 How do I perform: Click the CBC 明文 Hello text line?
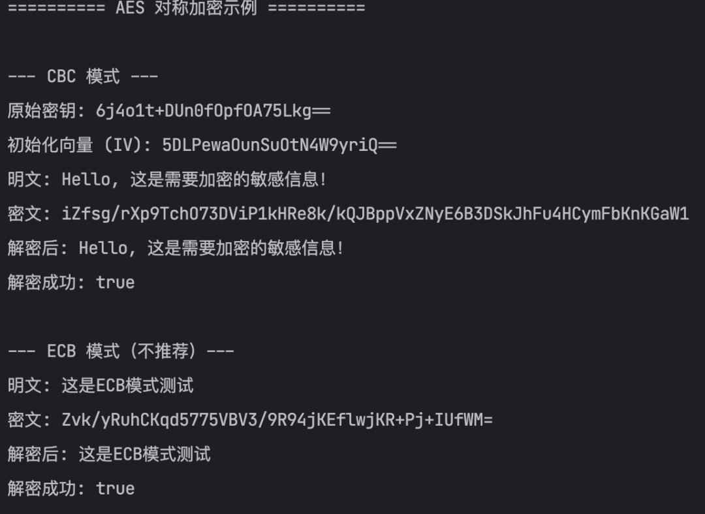click(167, 180)
